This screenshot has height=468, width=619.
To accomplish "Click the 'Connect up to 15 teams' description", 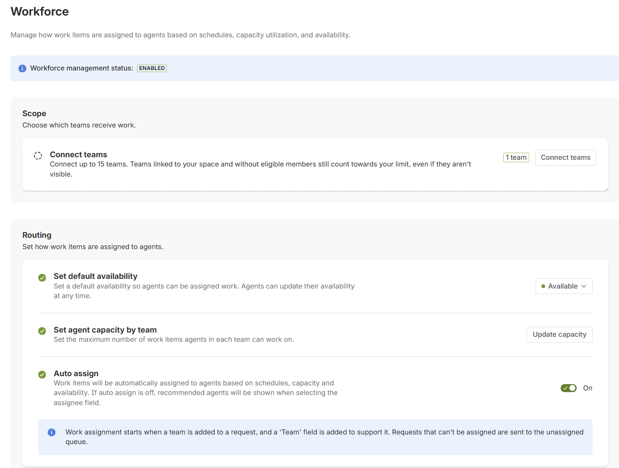I will 260,169.
